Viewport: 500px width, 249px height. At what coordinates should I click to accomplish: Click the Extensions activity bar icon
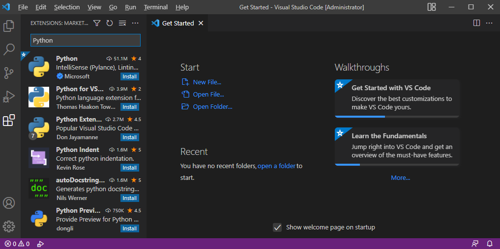(9, 120)
